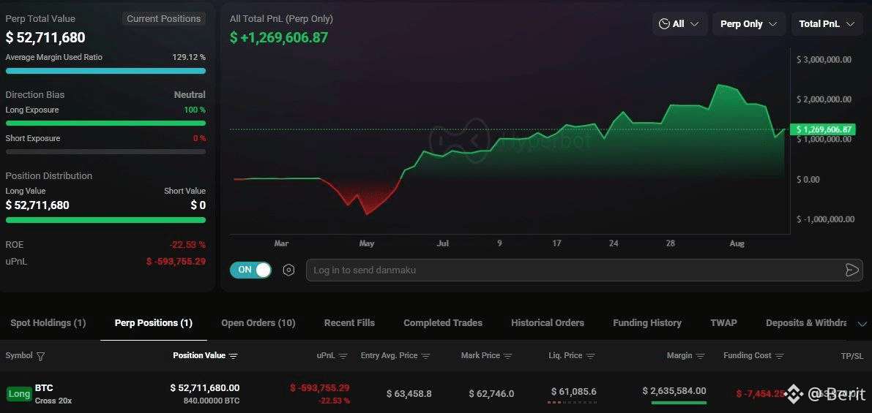Click the $ 62,746.0 mark price cell

491,394
